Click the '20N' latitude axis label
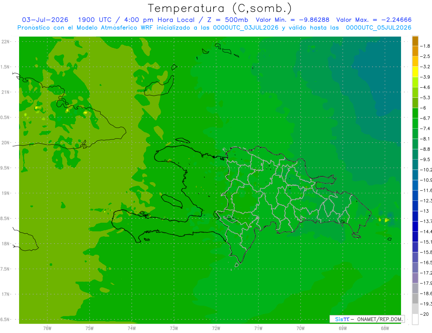This screenshot has width=432, height=333. pyautogui.click(x=5, y=143)
